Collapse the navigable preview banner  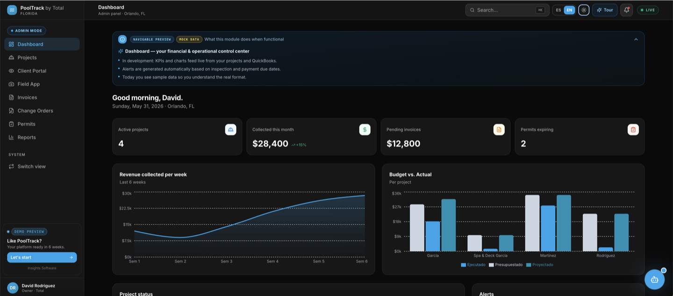[636, 39]
